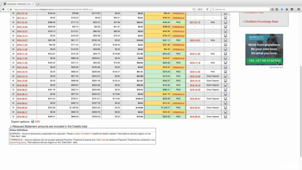
Task: Click the disk icon in the 2016-11-02 row
Action: pyautogui.click(x=226, y=63)
